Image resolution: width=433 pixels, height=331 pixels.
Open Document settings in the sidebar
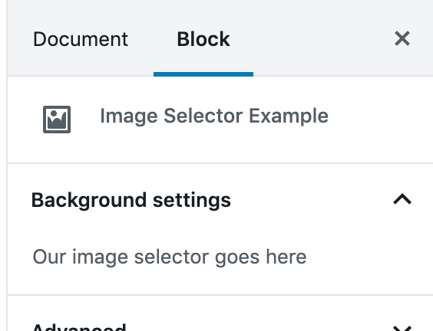pyautogui.click(x=81, y=39)
